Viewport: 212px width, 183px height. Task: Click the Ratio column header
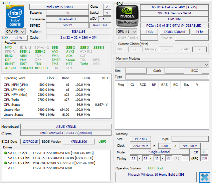pyautogui.click(x=64, y=78)
